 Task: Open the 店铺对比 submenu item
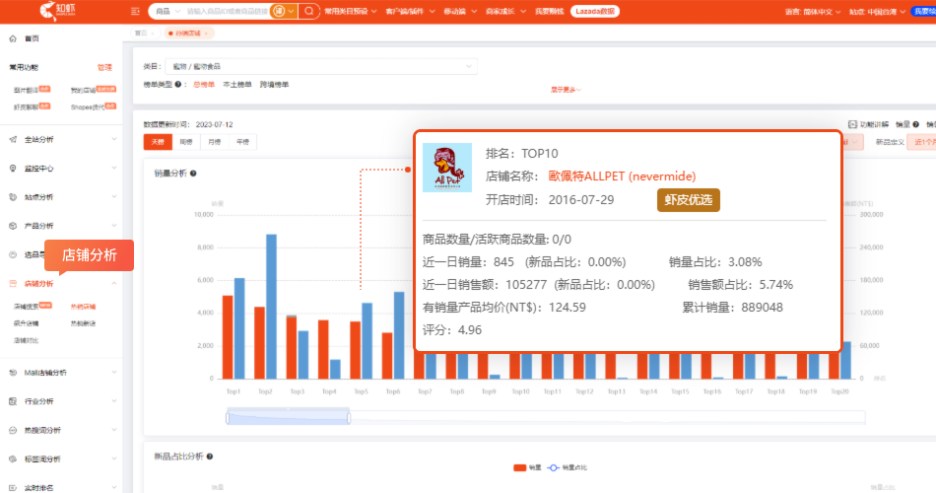pos(26,340)
